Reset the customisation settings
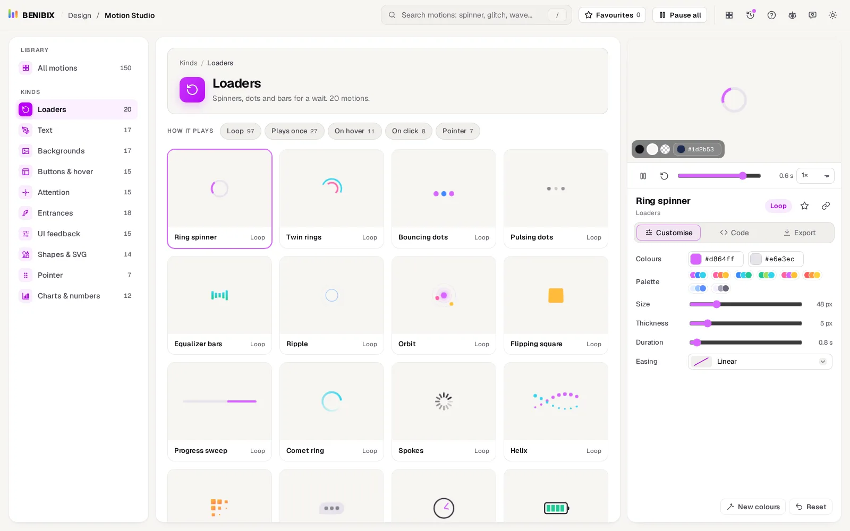Viewport: 850px width, 531px height. (811, 507)
